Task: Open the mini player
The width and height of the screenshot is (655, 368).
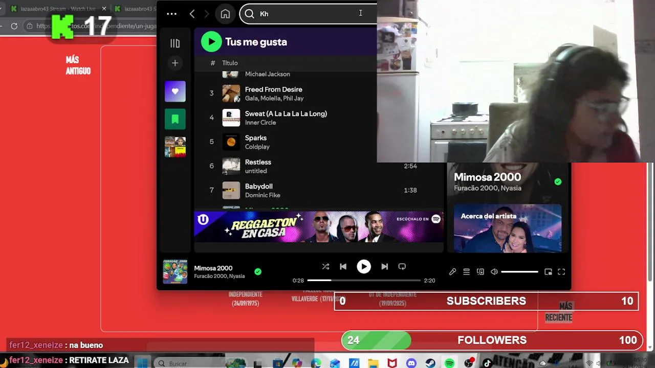Action: click(x=548, y=272)
